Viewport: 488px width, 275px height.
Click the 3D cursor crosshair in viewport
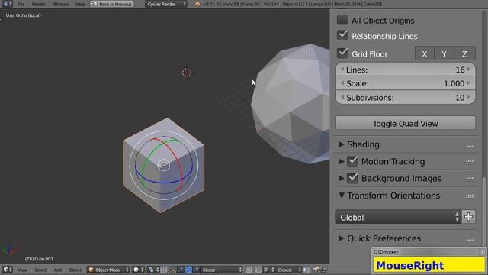(x=187, y=73)
